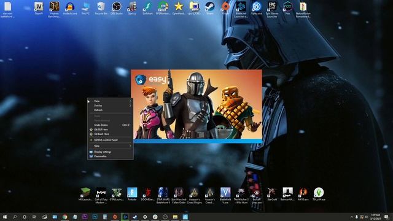Expand the New submenu arrow

pyautogui.click(x=130, y=146)
